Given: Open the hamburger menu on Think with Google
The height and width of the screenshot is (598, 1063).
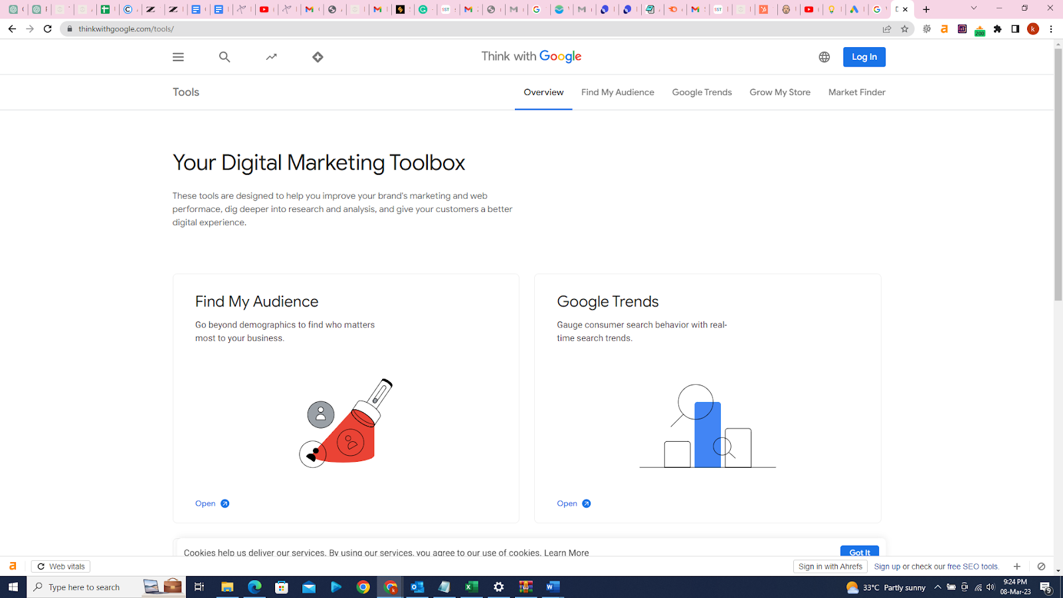Looking at the screenshot, I should pyautogui.click(x=178, y=57).
